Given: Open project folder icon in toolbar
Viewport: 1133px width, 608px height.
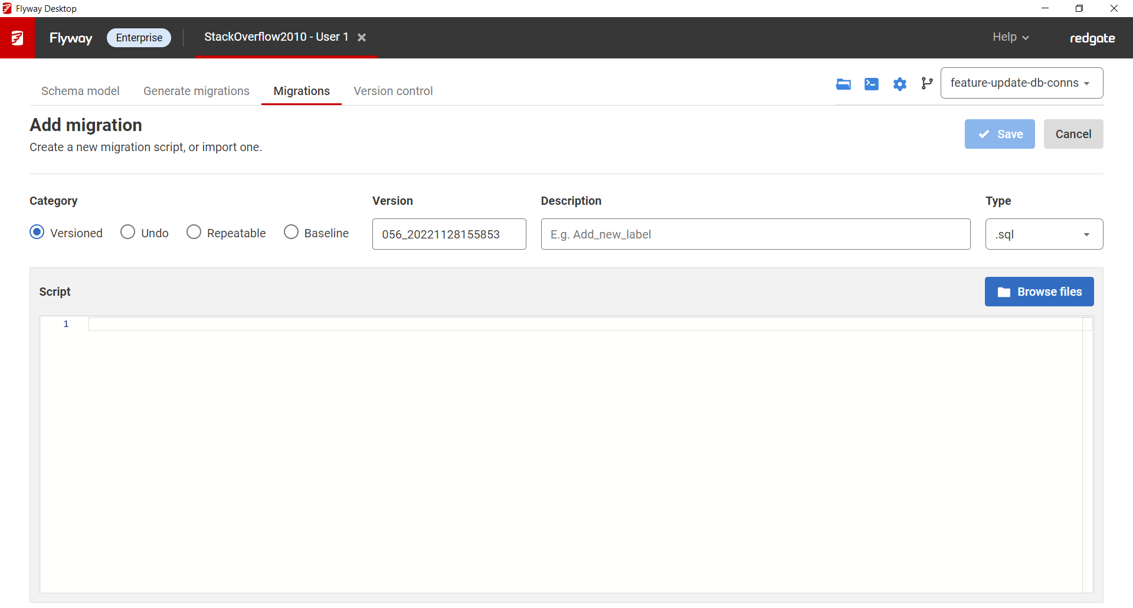Looking at the screenshot, I should coord(843,84).
